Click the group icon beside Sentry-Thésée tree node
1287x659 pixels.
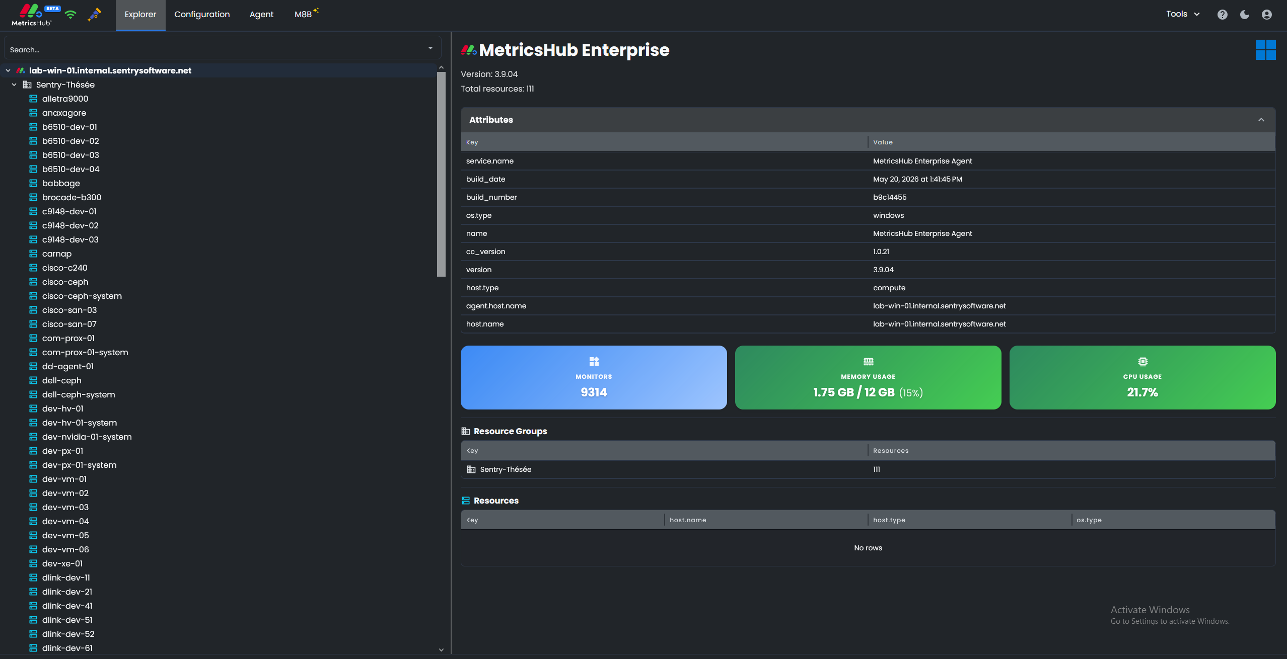tap(27, 85)
